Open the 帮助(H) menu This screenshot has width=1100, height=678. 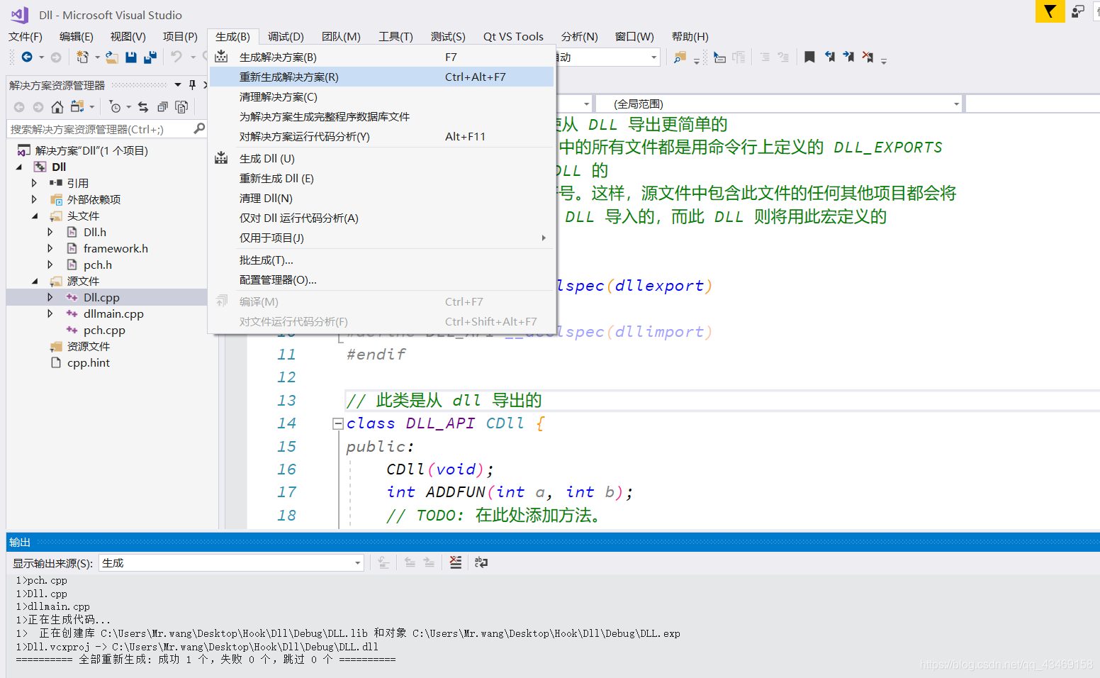tap(690, 37)
